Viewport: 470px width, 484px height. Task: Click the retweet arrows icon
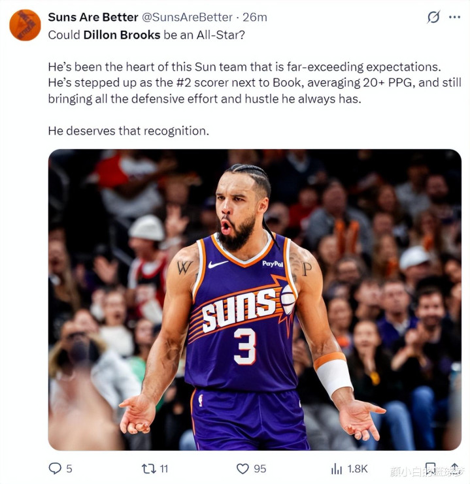[x=148, y=468]
